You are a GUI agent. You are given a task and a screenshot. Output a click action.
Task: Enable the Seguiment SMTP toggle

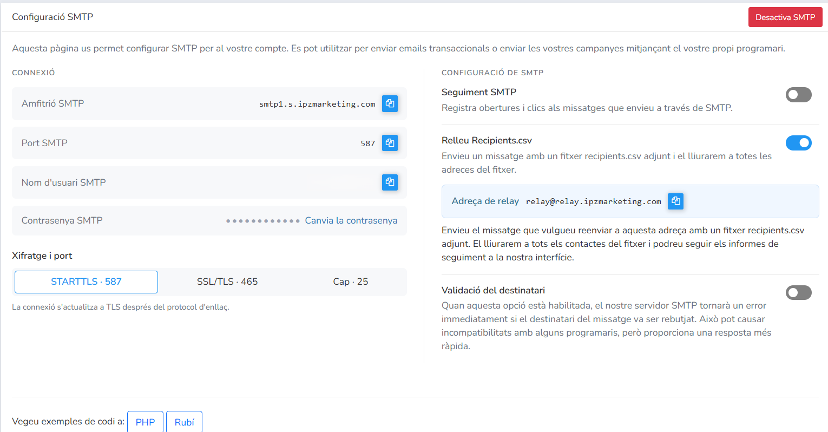(x=799, y=95)
